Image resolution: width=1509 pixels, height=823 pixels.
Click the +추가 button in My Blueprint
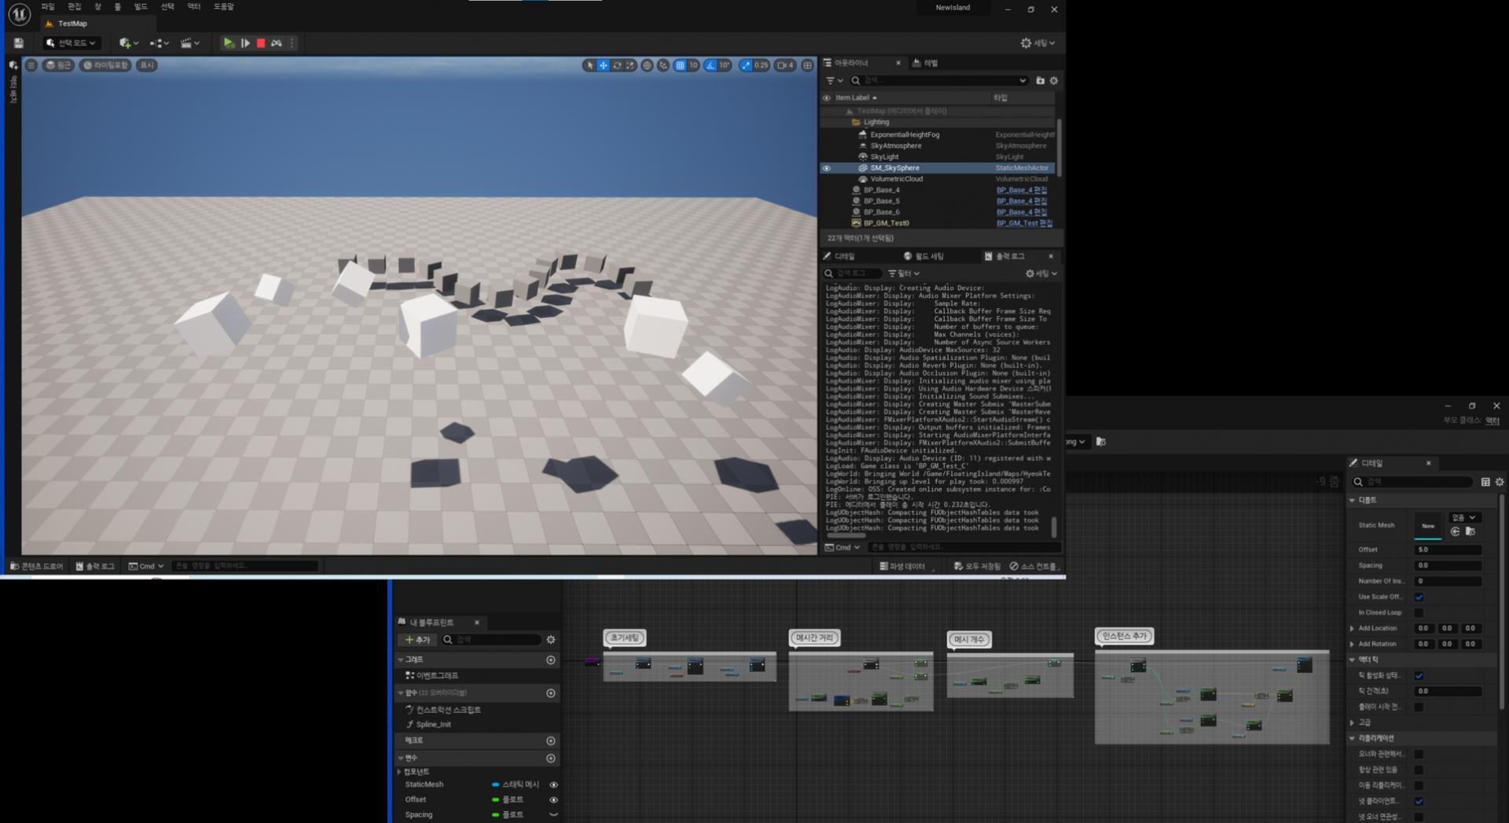417,640
